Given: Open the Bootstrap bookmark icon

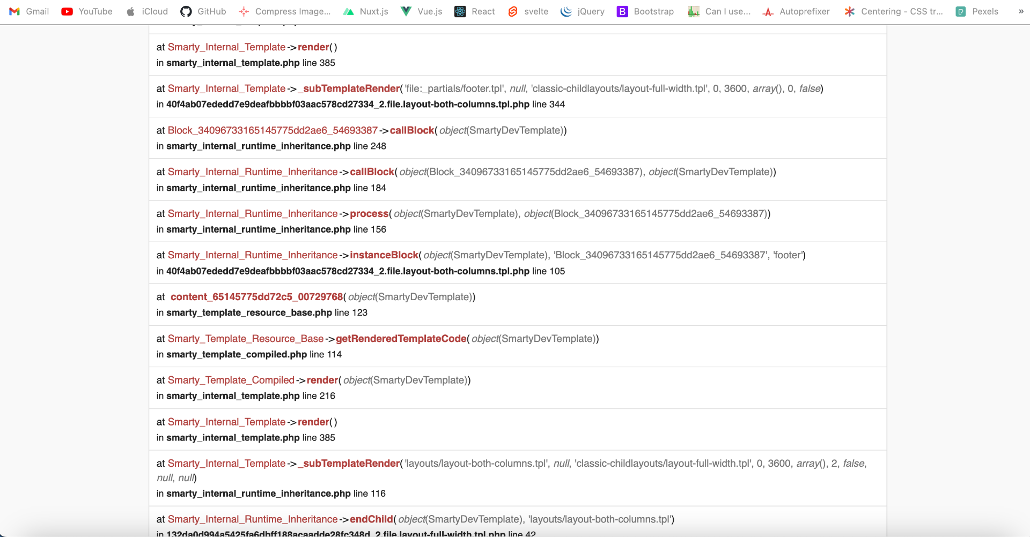Looking at the screenshot, I should click(x=622, y=11).
